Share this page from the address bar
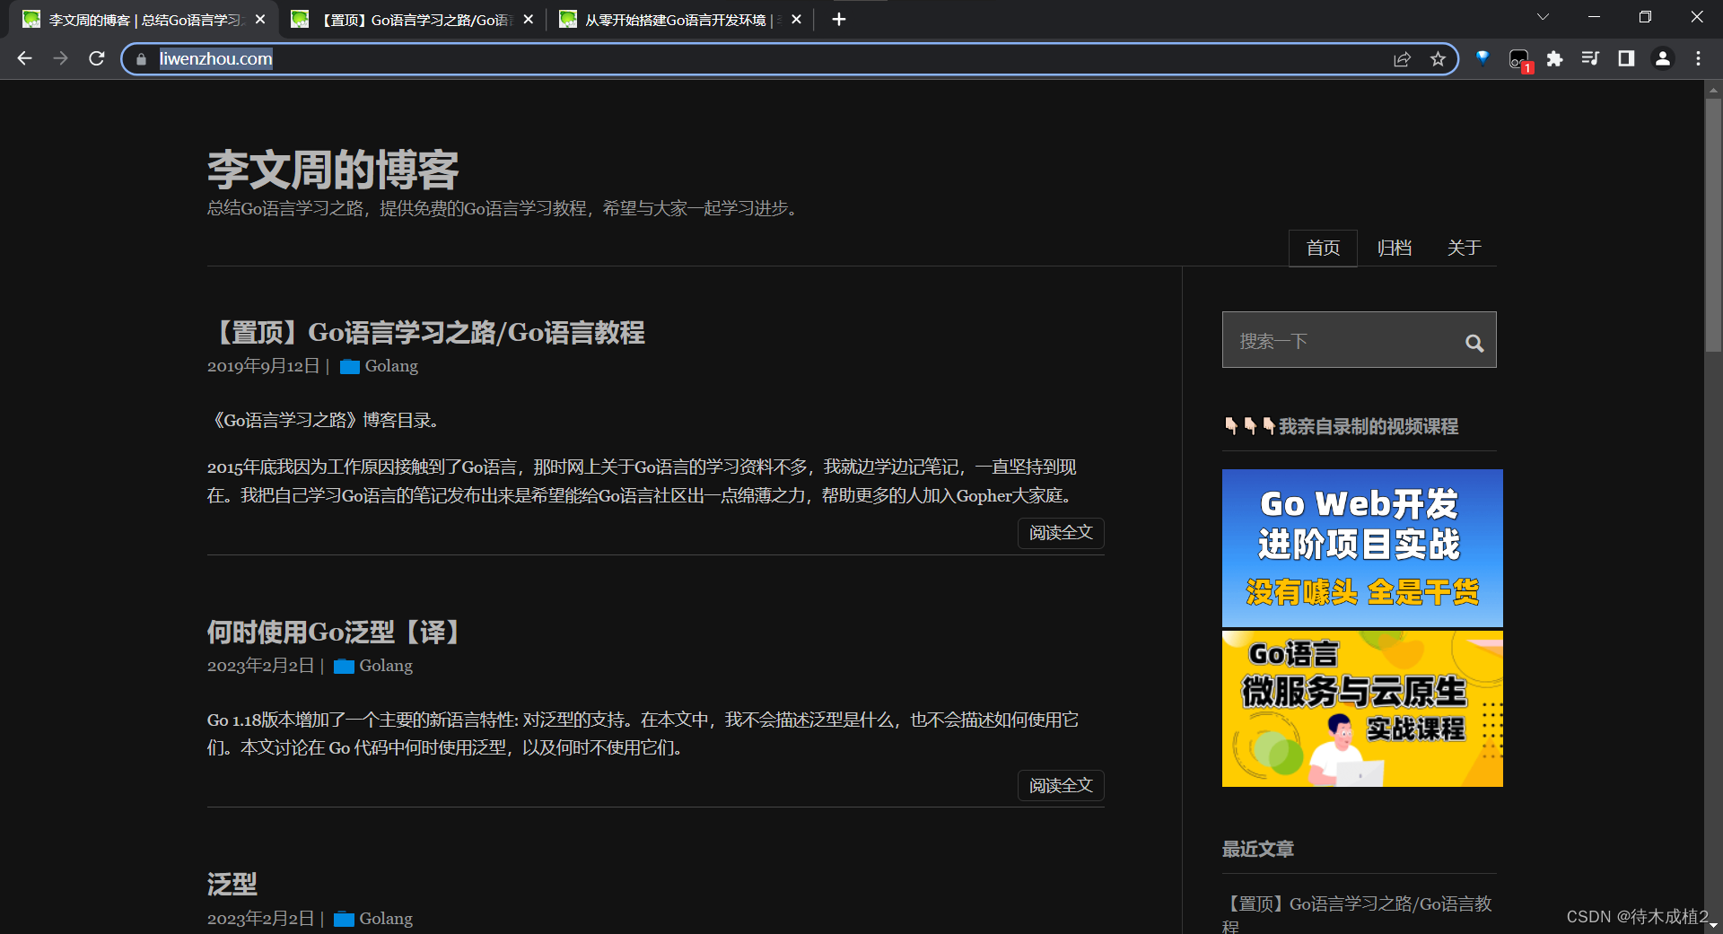This screenshot has width=1723, height=934. 1402,59
